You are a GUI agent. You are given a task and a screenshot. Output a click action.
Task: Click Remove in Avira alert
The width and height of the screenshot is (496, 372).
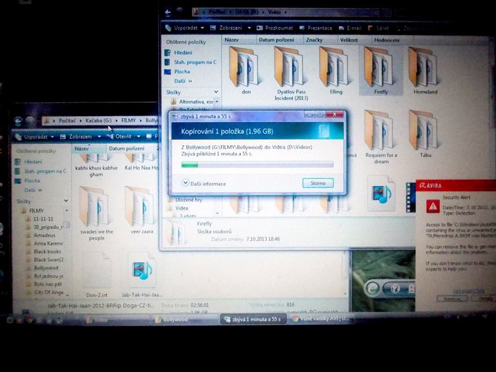[452, 299]
